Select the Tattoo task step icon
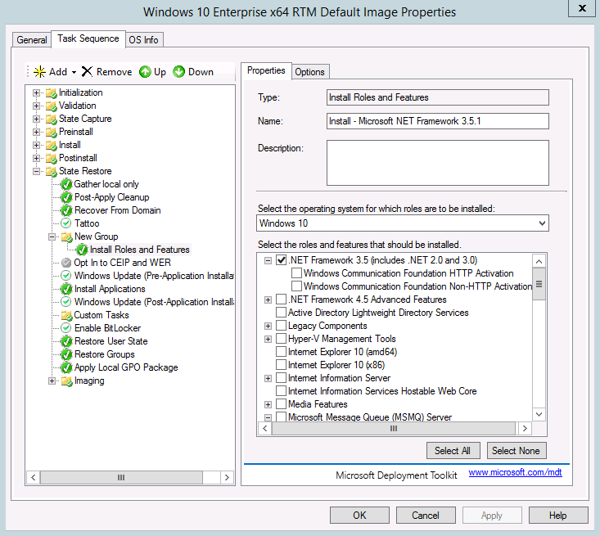This screenshot has width=600, height=536. click(x=66, y=223)
